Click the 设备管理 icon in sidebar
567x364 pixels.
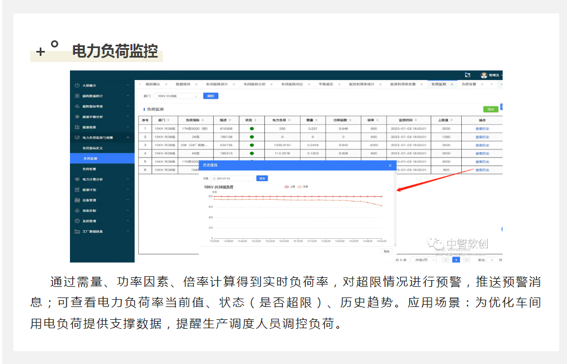[x=77, y=200]
